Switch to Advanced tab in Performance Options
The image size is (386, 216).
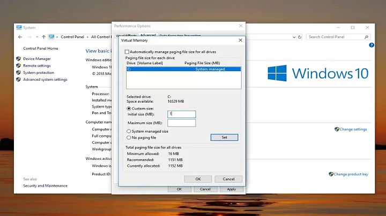click(x=148, y=35)
